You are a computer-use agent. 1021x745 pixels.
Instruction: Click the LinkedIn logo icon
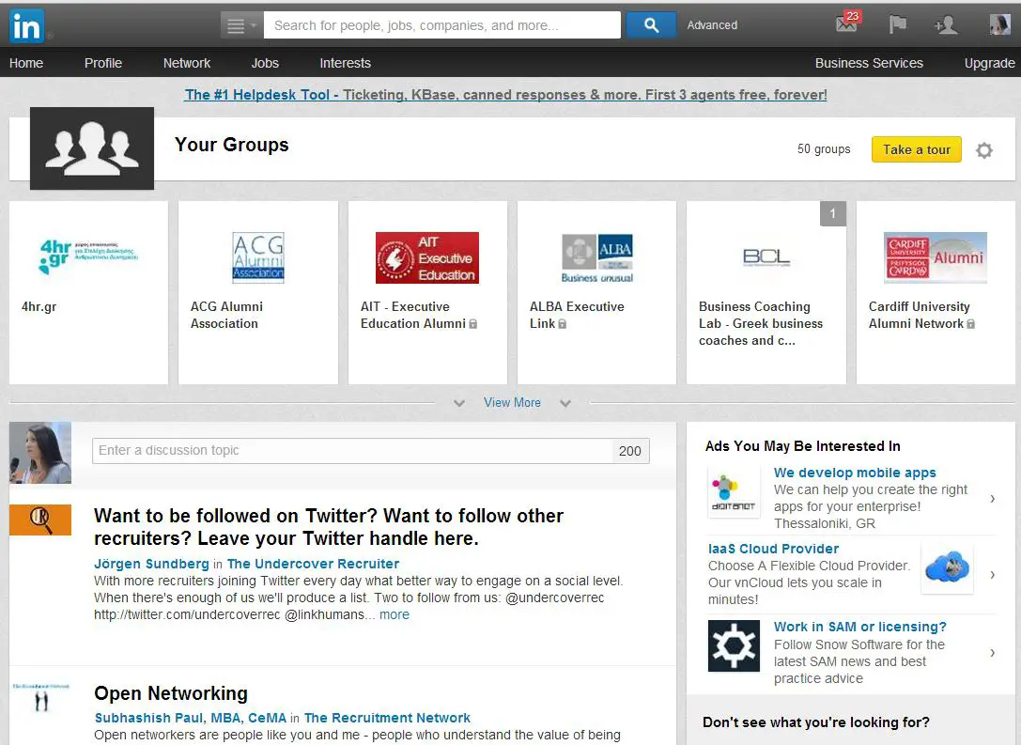pos(26,25)
